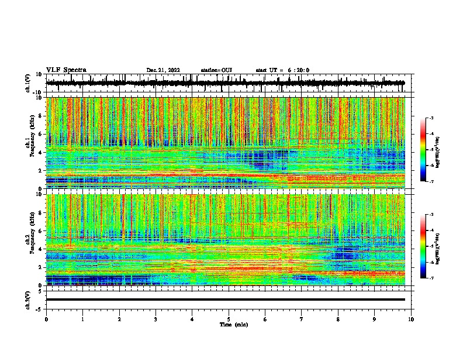Click the time axis tick label 2
463x358 pixels.
(119, 319)
